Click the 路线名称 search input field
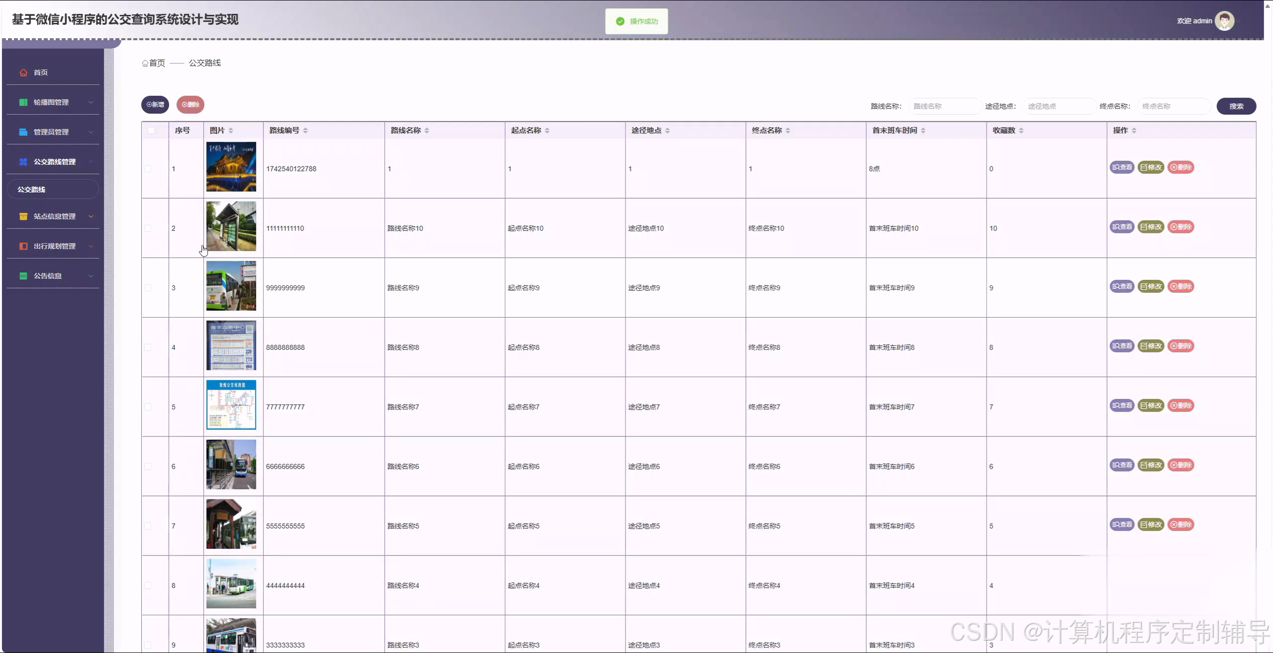 point(944,106)
